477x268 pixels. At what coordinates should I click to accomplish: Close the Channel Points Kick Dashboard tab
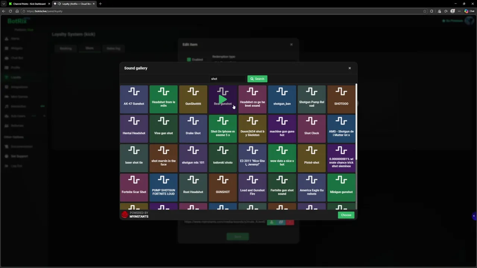[49, 4]
